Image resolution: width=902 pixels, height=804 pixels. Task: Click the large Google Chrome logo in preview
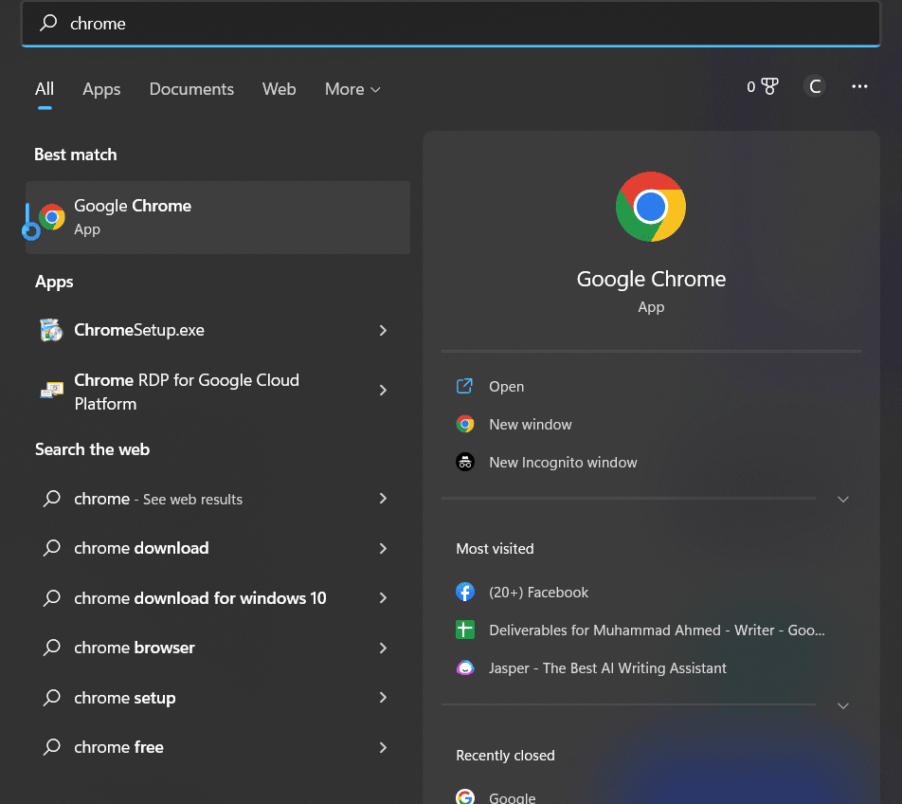[x=650, y=207]
